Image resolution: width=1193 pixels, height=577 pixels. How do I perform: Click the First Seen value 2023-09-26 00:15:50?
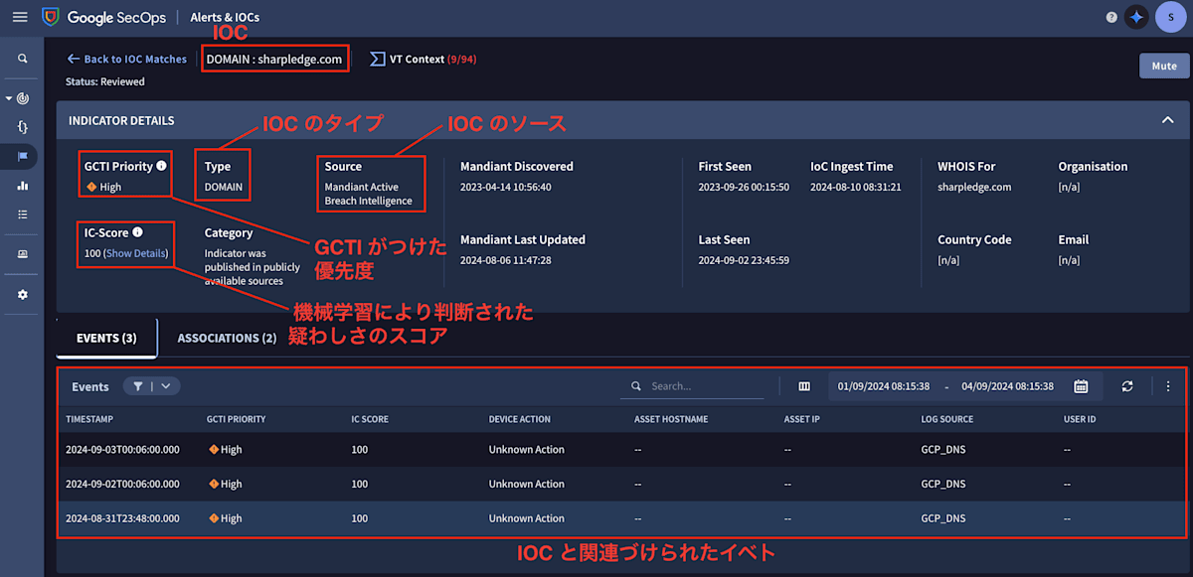[x=744, y=187]
